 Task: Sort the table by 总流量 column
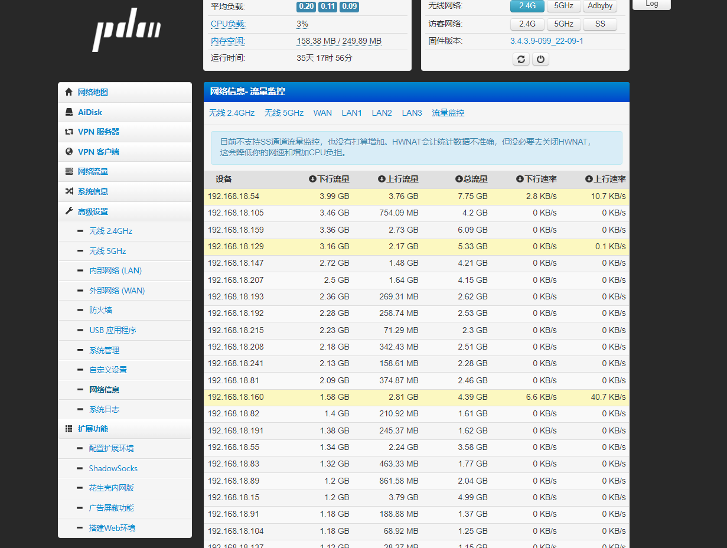(x=471, y=179)
